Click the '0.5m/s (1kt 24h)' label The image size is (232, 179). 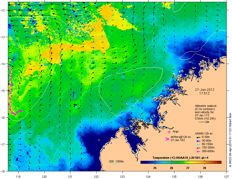pos(205,118)
